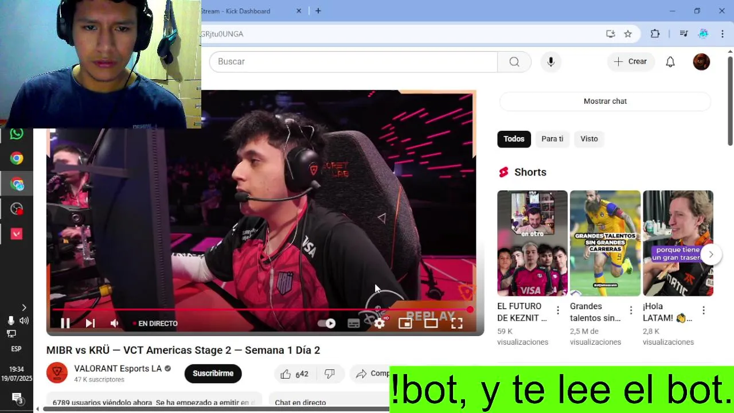The image size is (734, 413).
Task: Click the video title MIBR vs KRÜ
Action: pyautogui.click(x=183, y=350)
